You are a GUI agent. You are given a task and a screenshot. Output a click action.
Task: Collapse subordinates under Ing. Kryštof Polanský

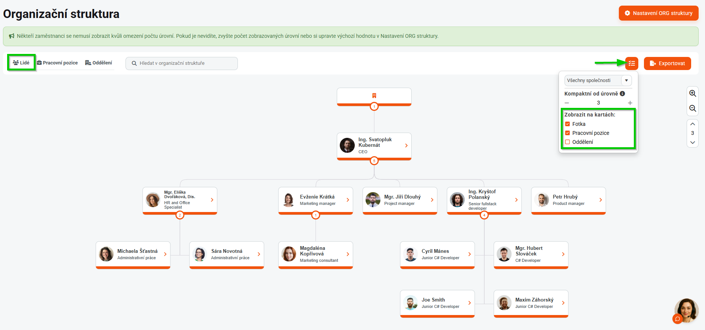pos(484,215)
